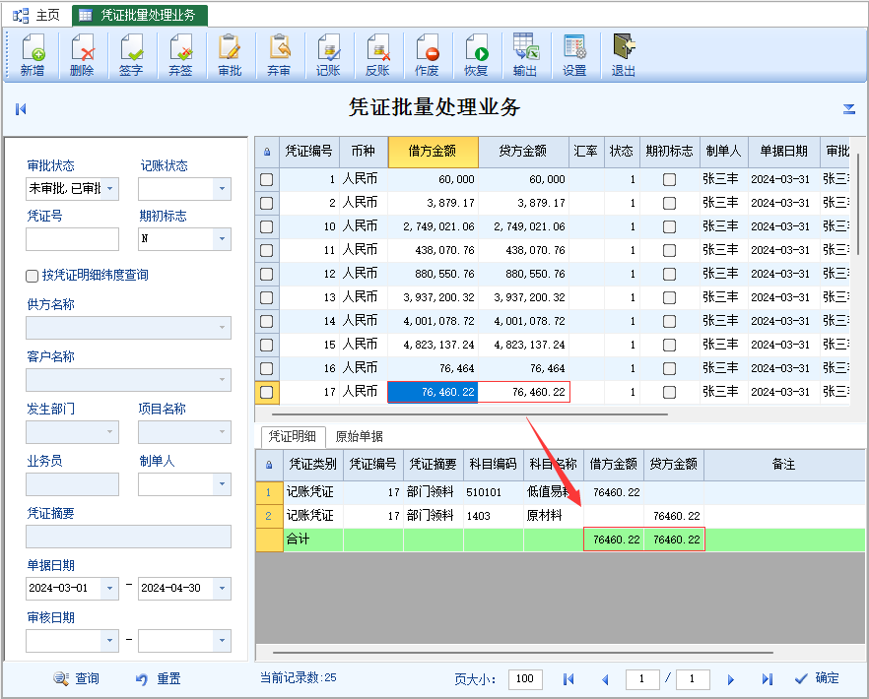Click the 重置 button
The width and height of the screenshot is (869, 699).
click(x=159, y=678)
